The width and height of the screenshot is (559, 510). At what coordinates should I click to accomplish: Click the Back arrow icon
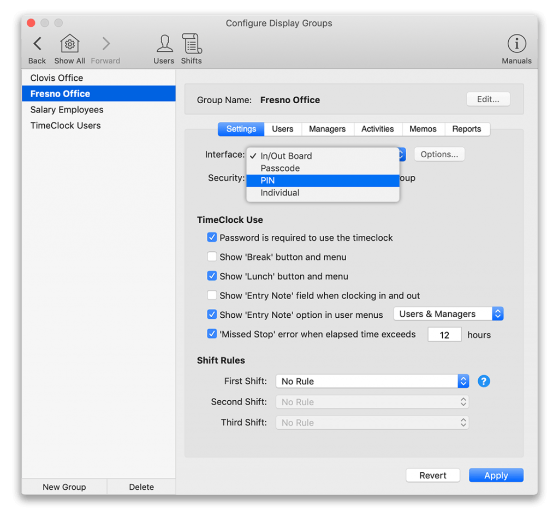coord(37,44)
